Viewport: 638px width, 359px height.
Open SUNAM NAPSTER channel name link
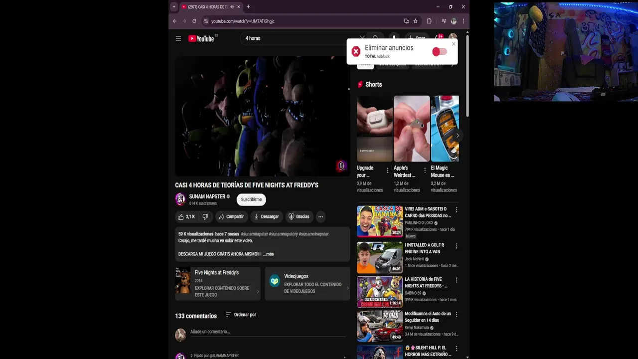coord(207,196)
